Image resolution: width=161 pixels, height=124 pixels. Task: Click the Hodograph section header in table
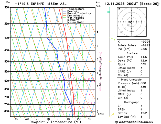tap(132, 102)
